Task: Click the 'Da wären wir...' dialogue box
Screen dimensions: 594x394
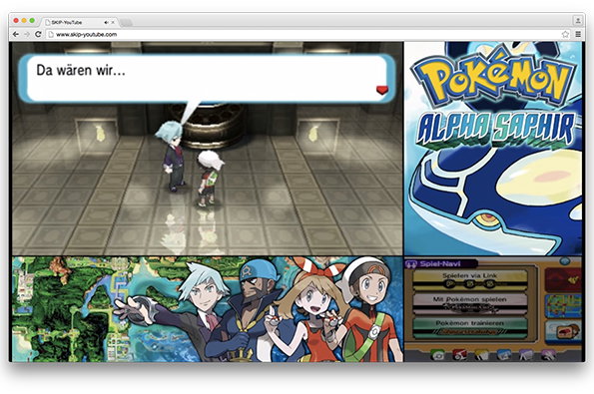Action: click(x=207, y=79)
